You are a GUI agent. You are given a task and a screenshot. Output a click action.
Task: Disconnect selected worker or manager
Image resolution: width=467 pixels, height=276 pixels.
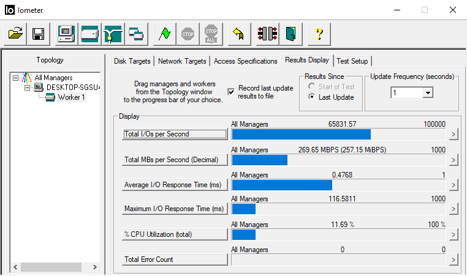[x=267, y=34]
